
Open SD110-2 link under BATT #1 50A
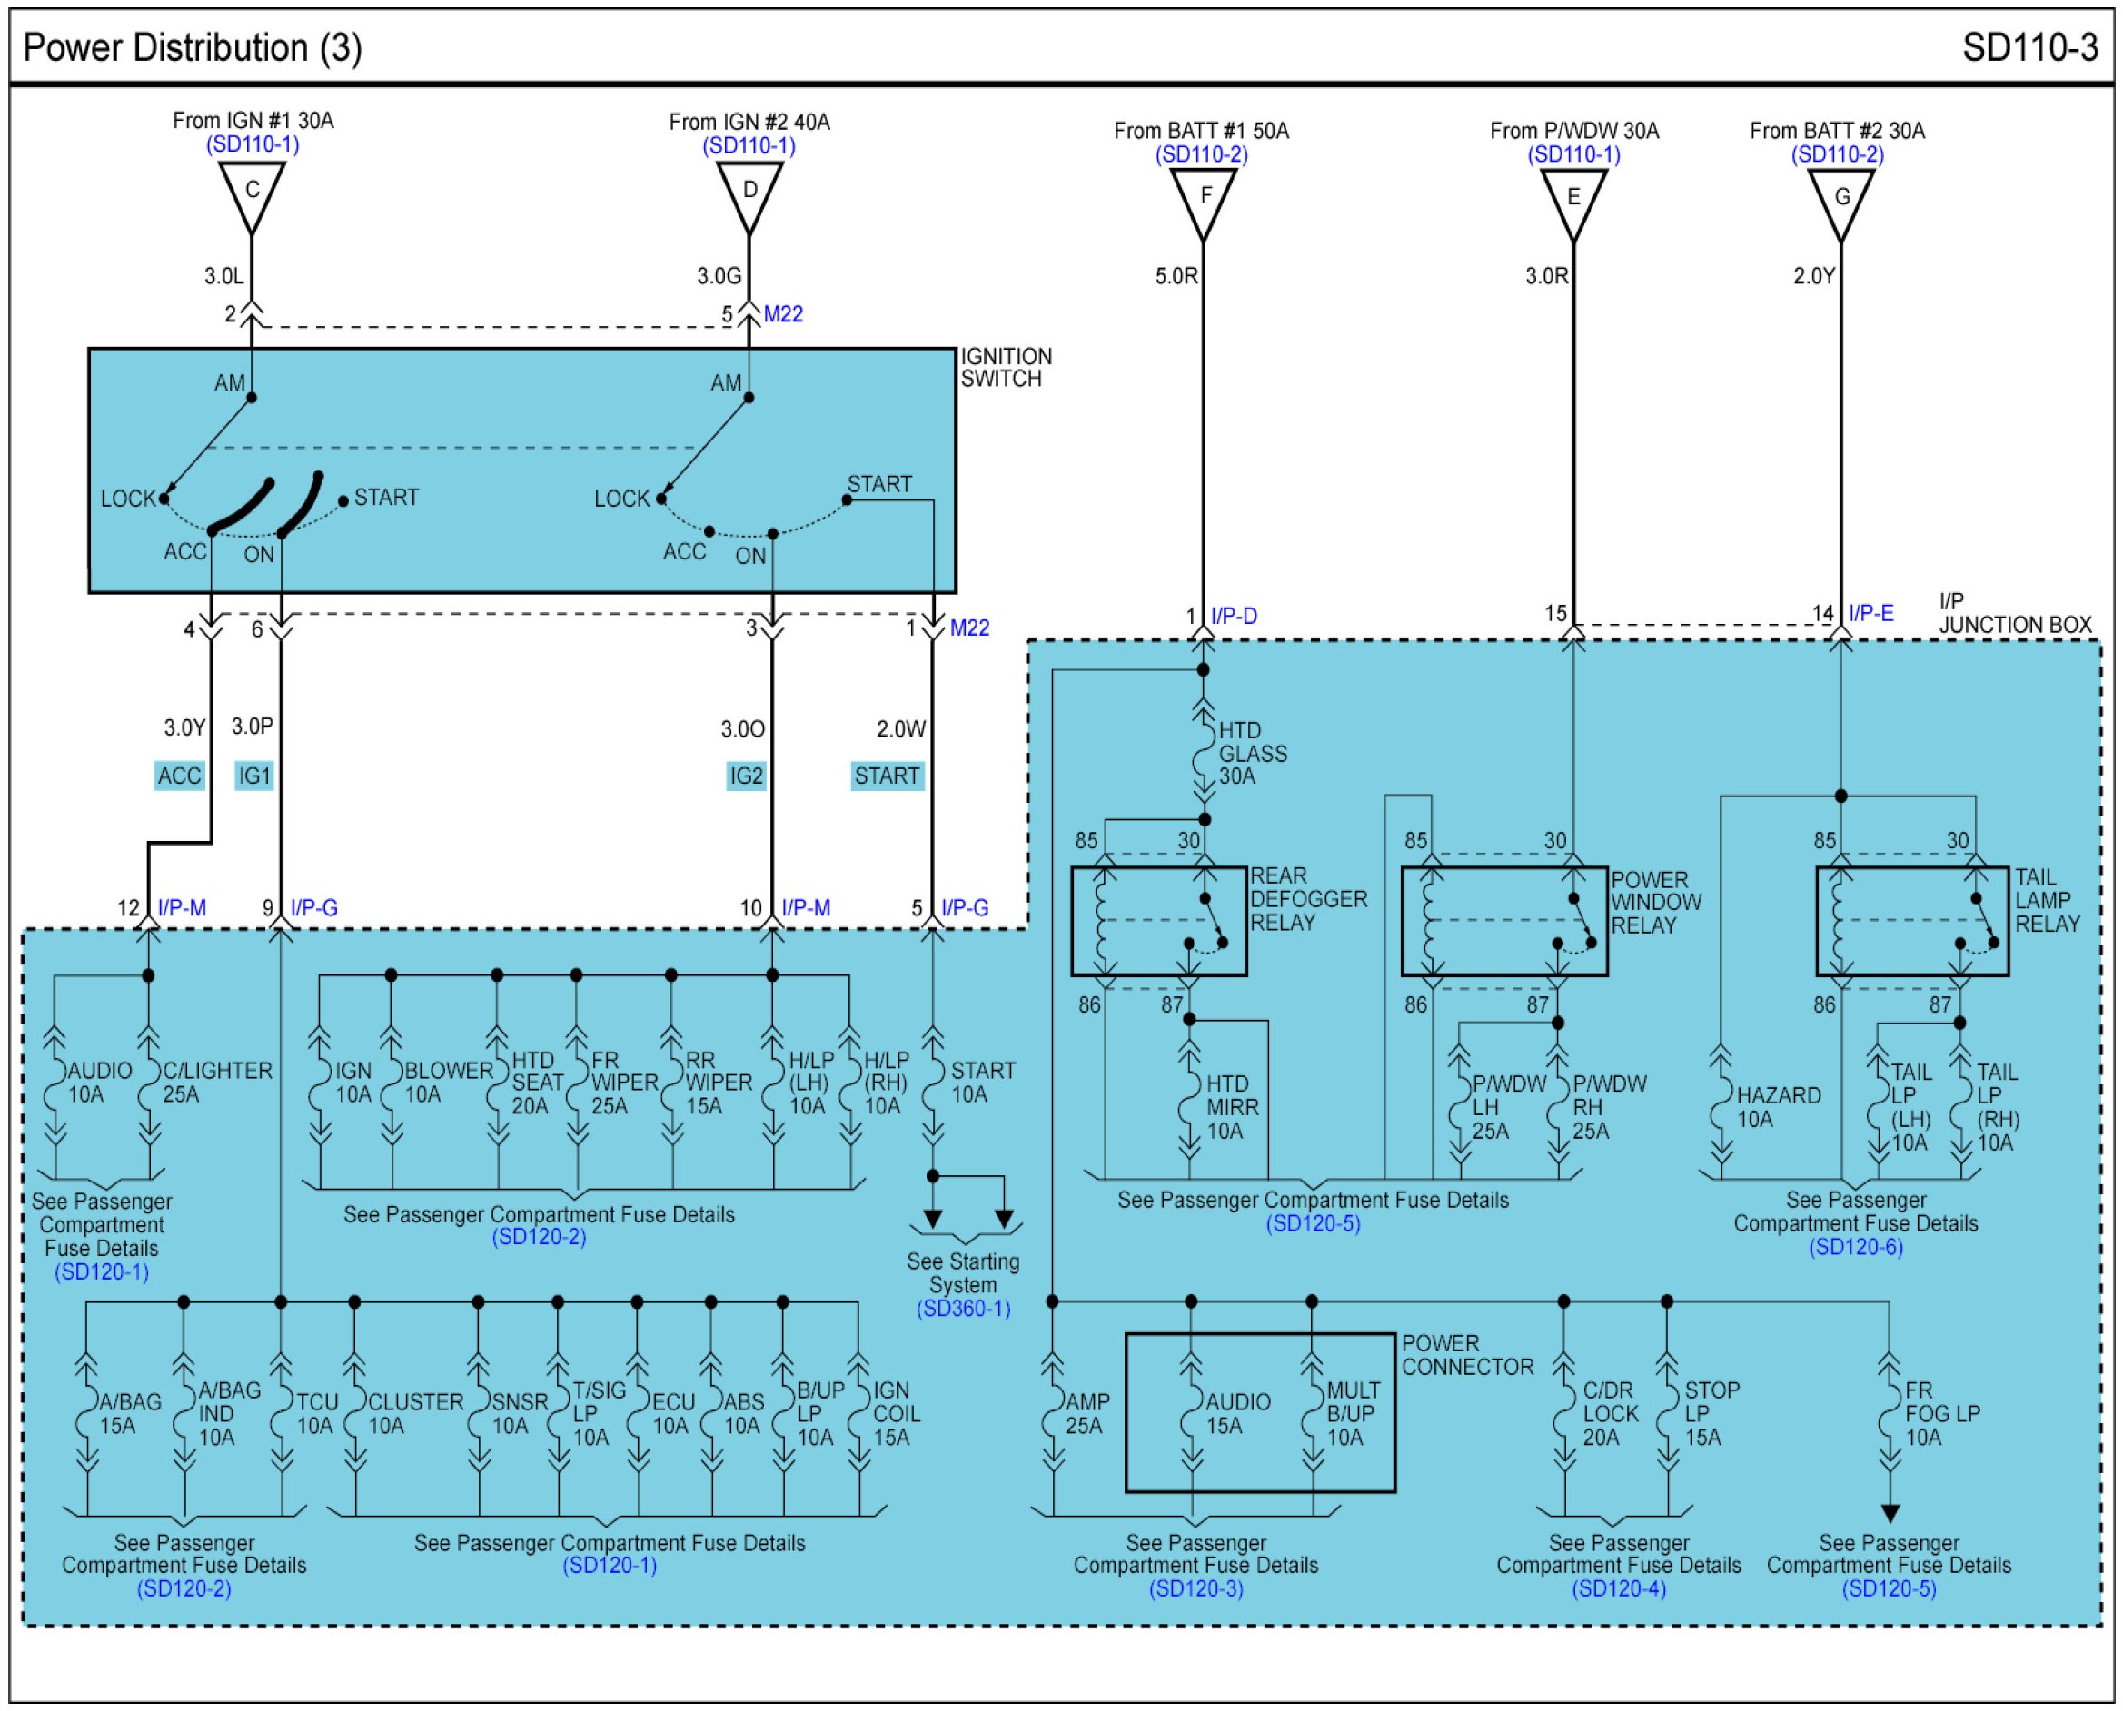[1202, 154]
